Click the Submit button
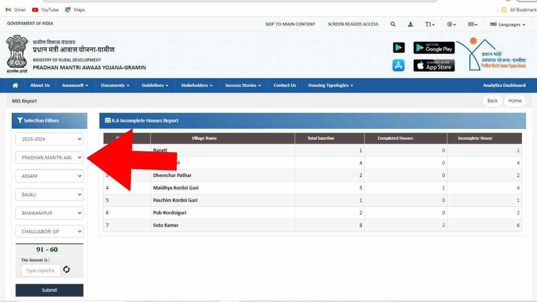537x302 pixels. (50, 290)
